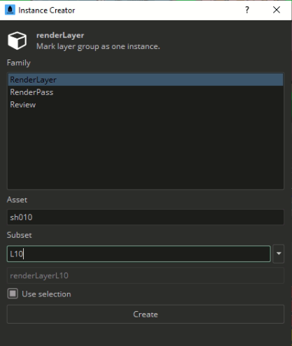The width and height of the screenshot is (292, 346).
Task: Select RenderLayer in the Family list
Action: pos(145,80)
